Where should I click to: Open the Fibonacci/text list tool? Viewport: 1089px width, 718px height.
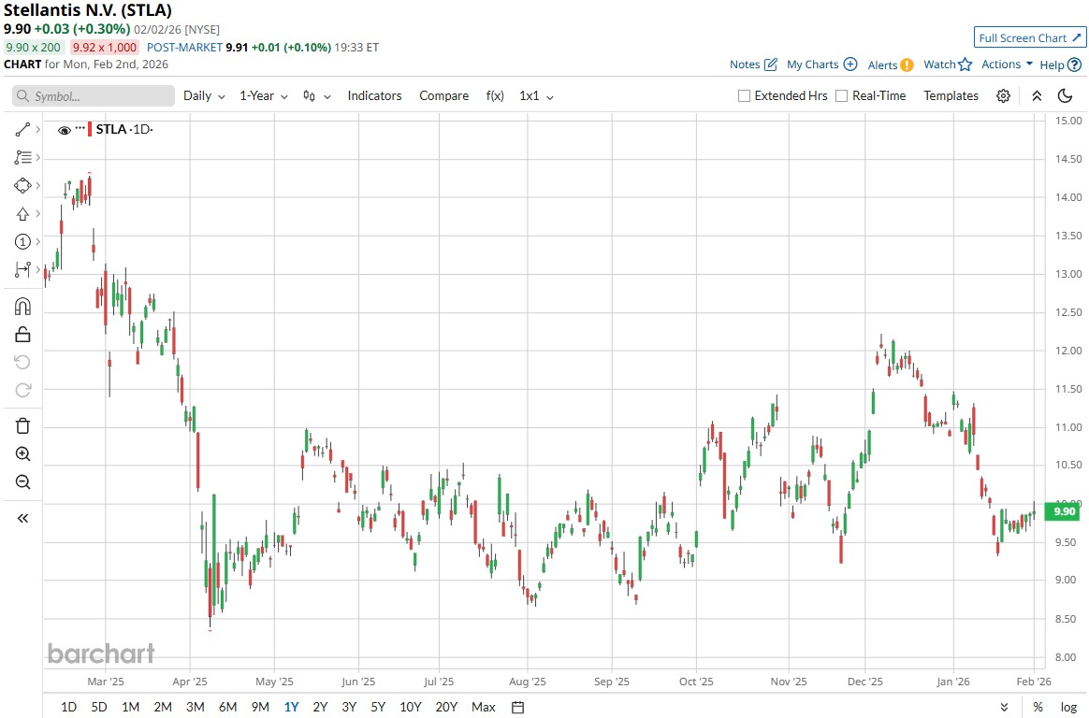[x=22, y=157]
